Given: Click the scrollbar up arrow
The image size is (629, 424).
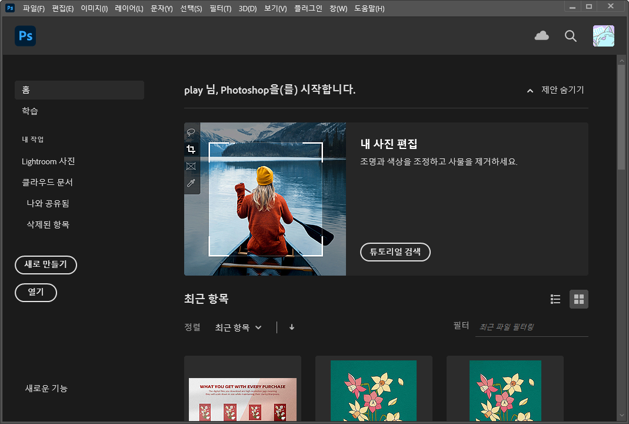Looking at the screenshot, I should (621, 61).
